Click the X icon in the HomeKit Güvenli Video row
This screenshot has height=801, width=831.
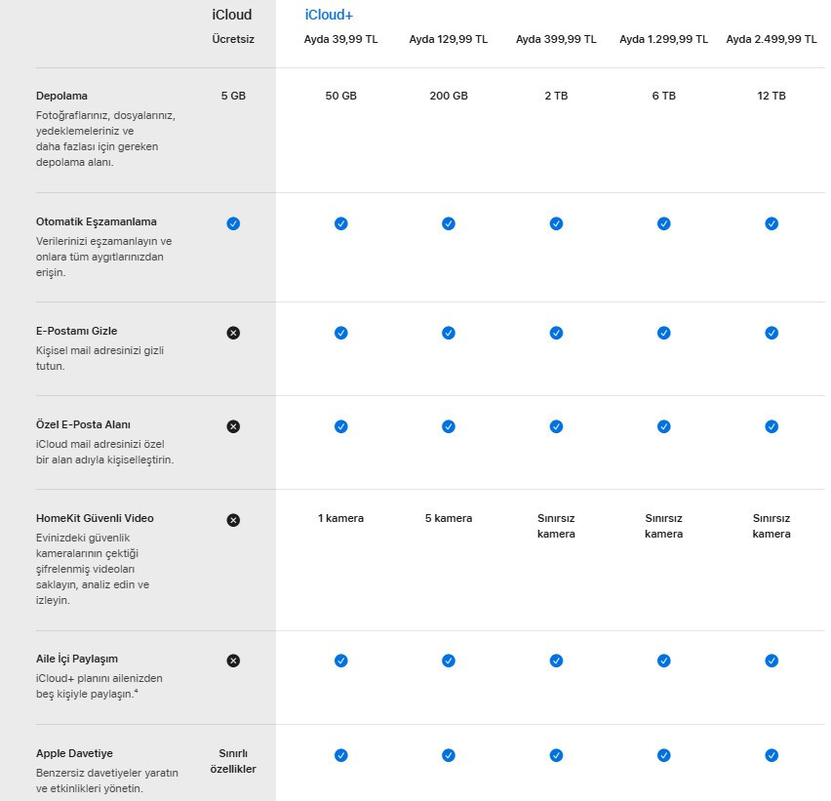click(233, 520)
